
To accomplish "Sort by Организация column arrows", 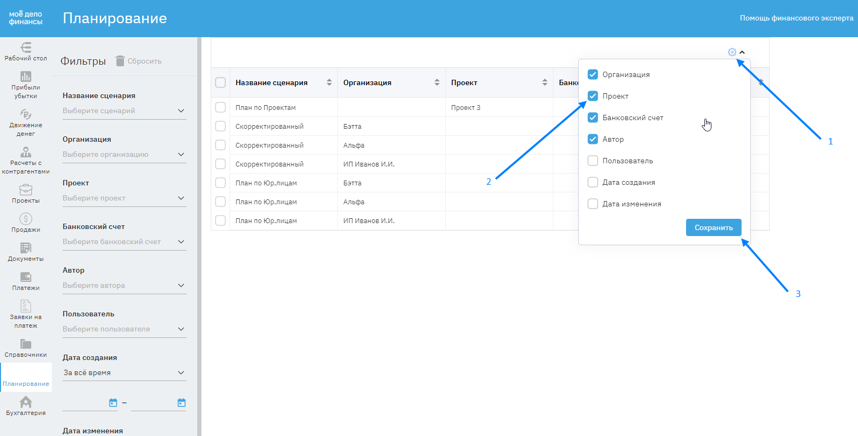I will coord(437,82).
